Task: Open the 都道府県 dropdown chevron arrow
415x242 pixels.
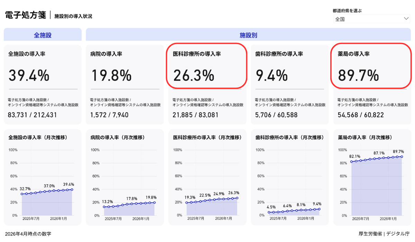Action: pyautogui.click(x=406, y=19)
